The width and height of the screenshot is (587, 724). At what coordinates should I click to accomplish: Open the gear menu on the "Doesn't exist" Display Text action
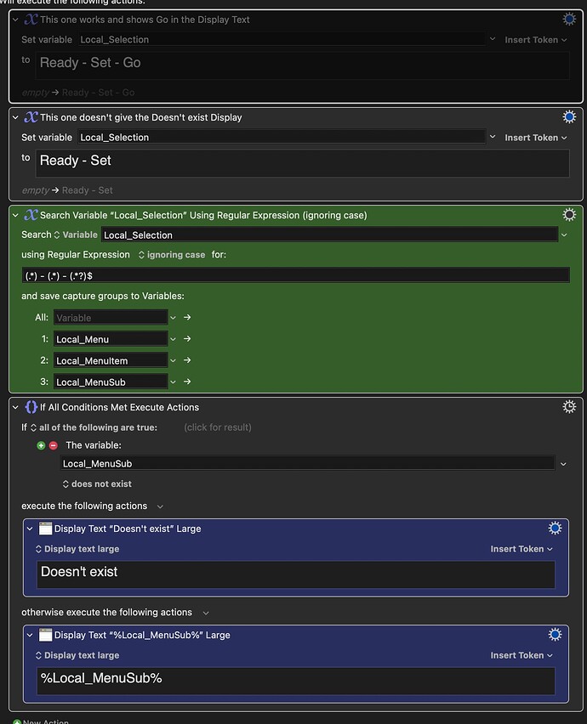(x=555, y=528)
